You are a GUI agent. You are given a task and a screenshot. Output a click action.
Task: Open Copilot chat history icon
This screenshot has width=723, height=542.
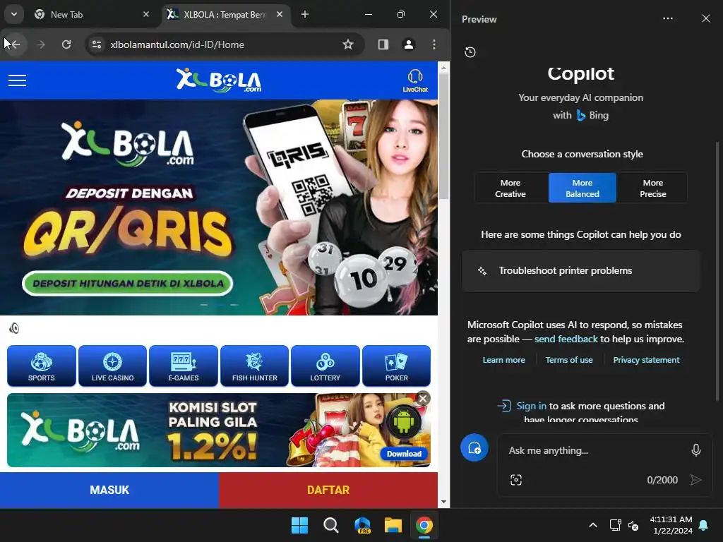470,52
